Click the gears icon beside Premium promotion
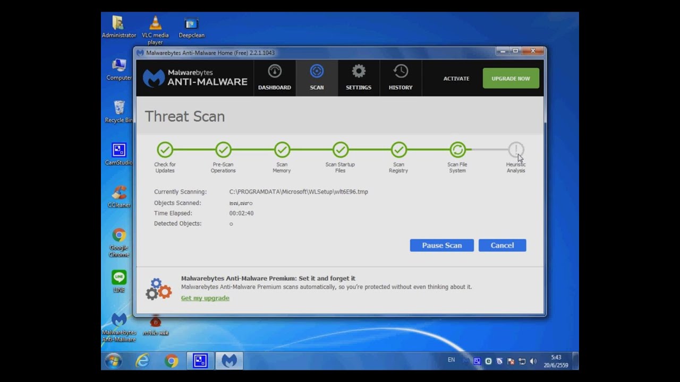This screenshot has width=680, height=382. pyautogui.click(x=158, y=289)
